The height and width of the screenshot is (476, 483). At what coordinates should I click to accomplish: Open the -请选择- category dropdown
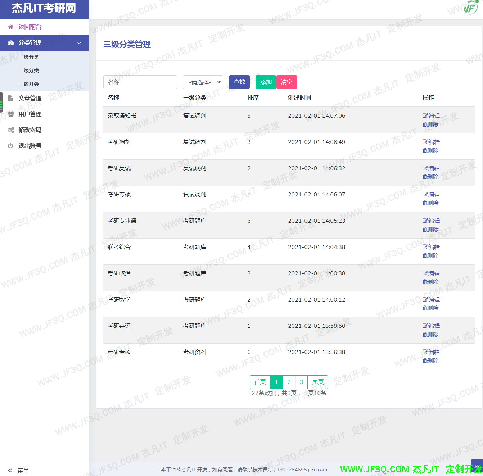pyautogui.click(x=203, y=82)
